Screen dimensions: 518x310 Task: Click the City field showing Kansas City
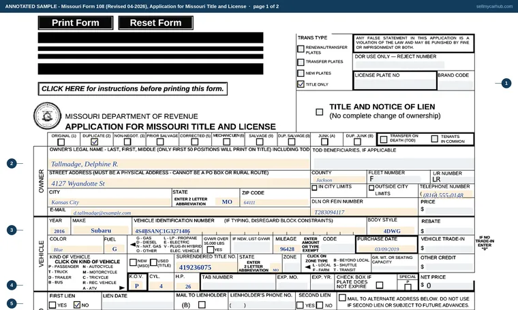click(x=109, y=202)
